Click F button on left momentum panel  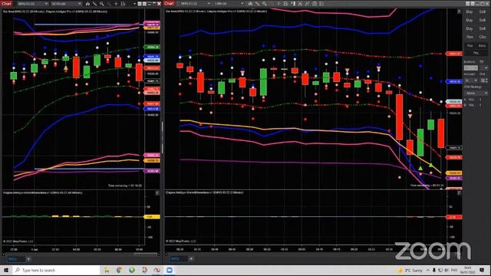point(157,193)
